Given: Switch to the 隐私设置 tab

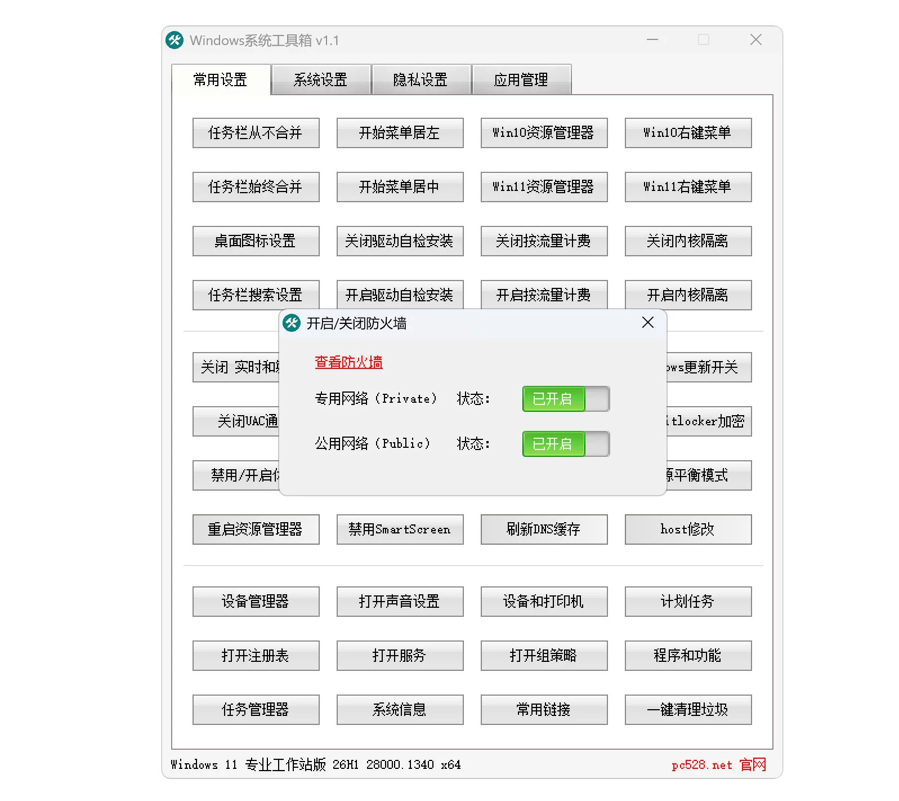Looking at the screenshot, I should [421, 79].
